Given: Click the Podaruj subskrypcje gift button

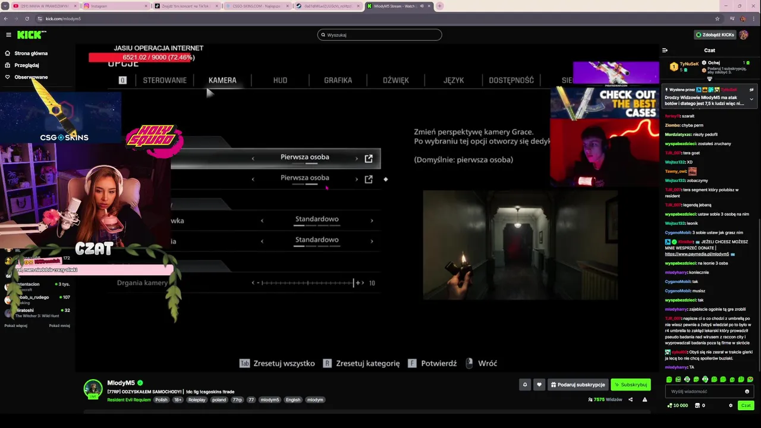Looking at the screenshot, I should (x=578, y=385).
